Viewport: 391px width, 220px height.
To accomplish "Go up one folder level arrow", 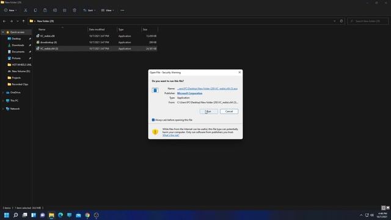I will point(23,21).
